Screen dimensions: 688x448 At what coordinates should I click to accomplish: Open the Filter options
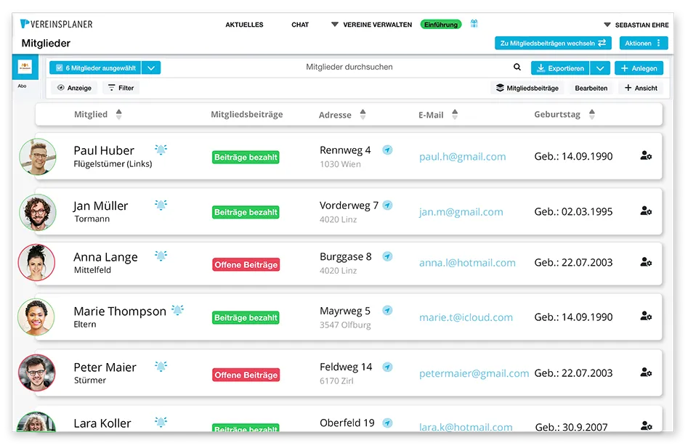(x=121, y=88)
